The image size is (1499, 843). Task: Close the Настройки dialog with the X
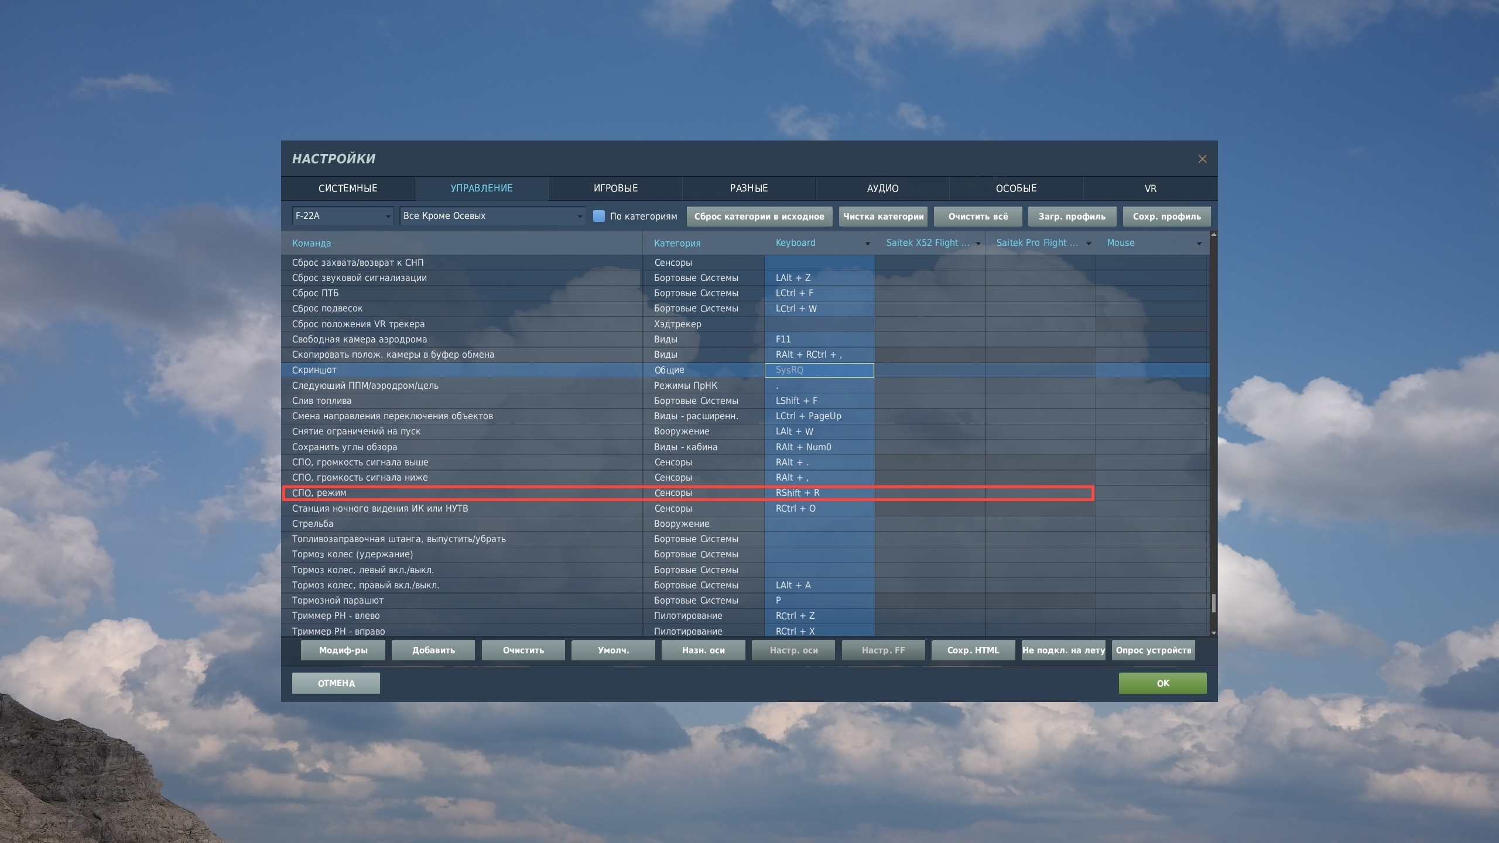(1202, 159)
